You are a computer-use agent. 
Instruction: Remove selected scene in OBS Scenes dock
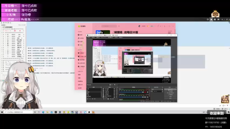pos(90,99)
